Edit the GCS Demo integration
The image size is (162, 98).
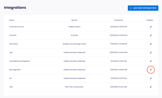(x=151, y=44)
